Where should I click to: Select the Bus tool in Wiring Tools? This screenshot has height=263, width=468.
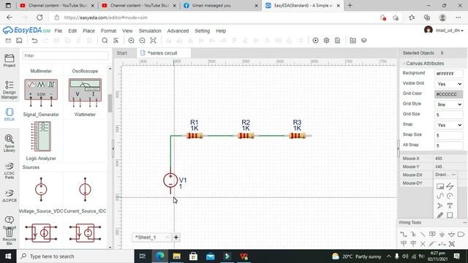click(x=413, y=235)
